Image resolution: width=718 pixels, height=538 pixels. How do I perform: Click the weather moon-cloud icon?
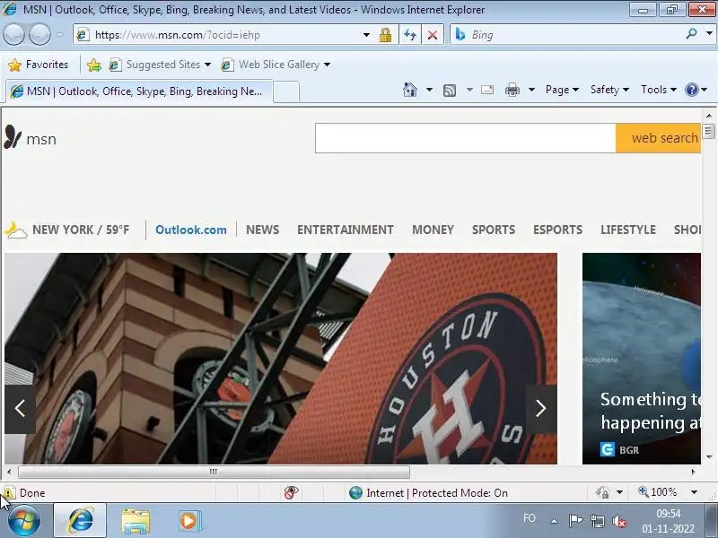[x=16, y=230]
